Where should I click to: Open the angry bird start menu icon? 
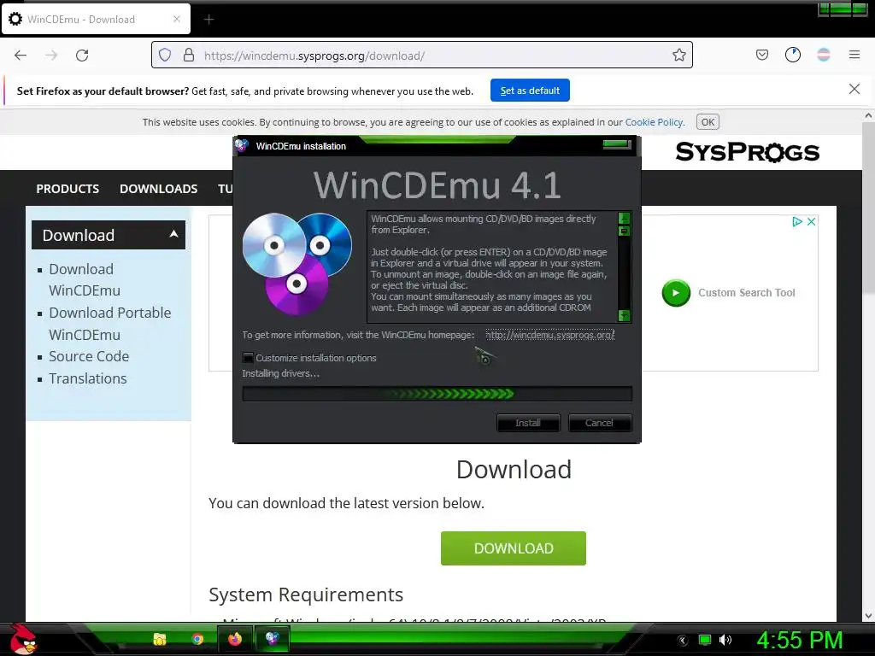22,639
